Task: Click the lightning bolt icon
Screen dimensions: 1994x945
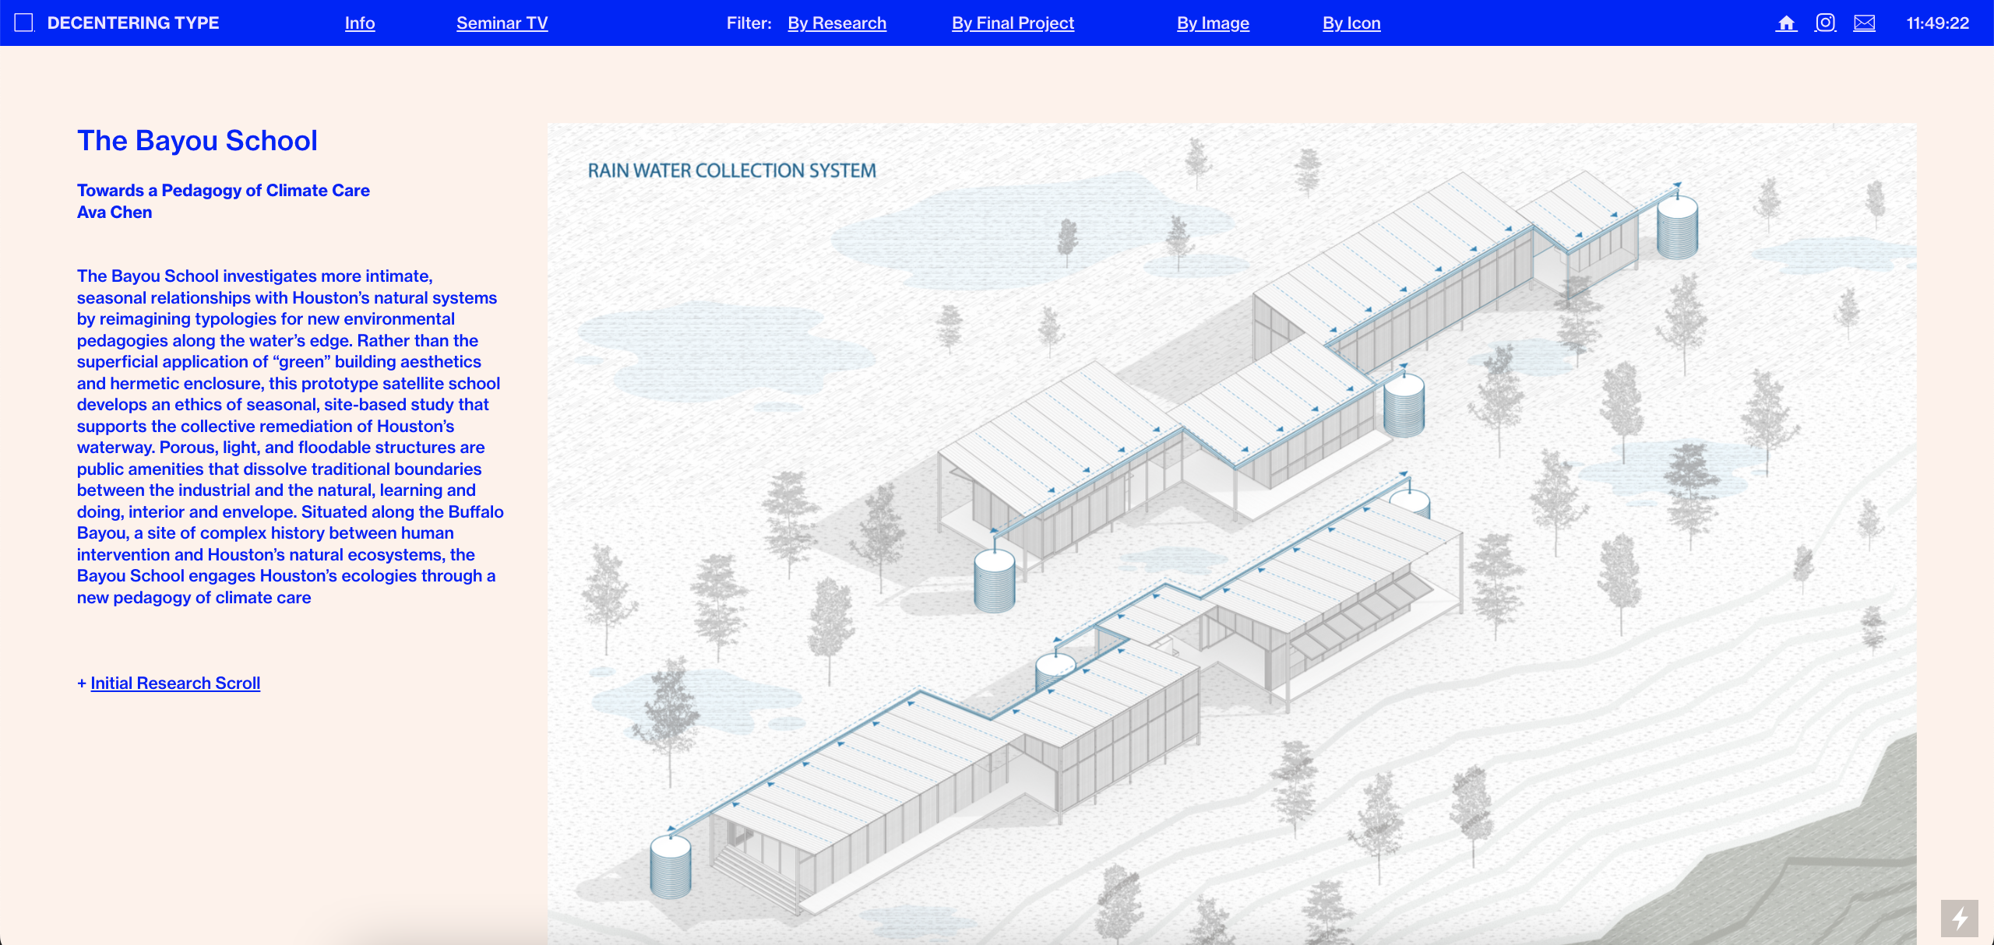Action: [1959, 919]
